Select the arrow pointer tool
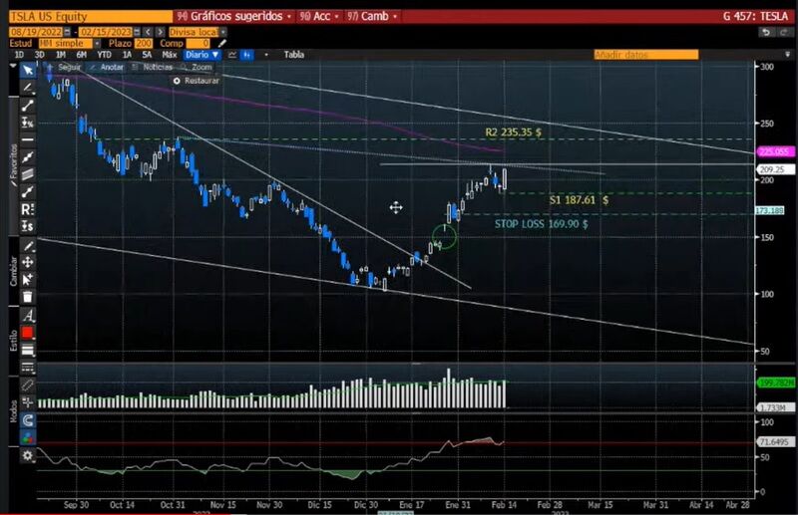Viewport: 798px width, 515px height. tap(28, 70)
